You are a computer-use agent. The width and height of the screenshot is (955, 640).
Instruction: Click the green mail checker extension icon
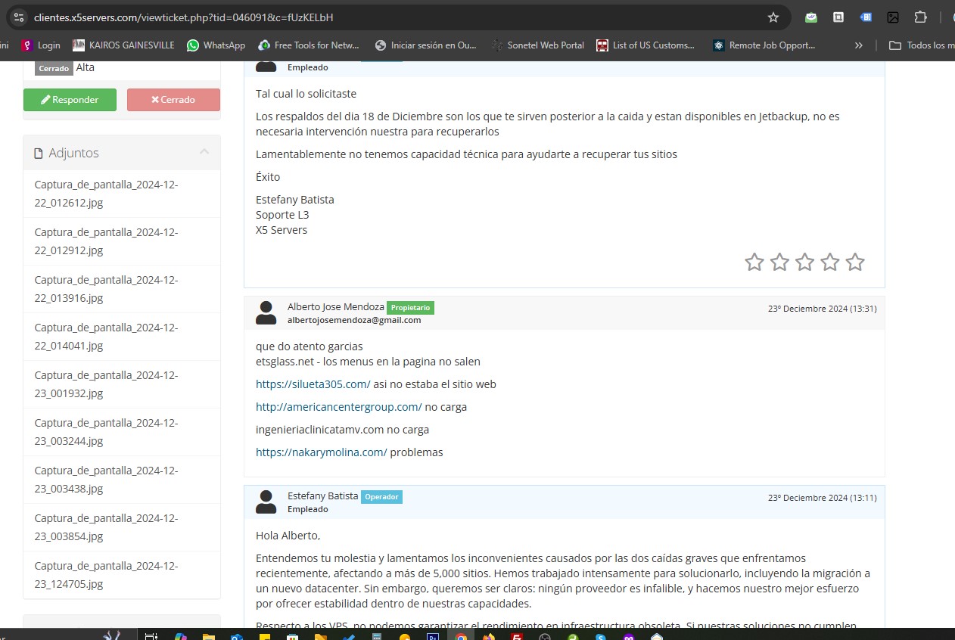click(810, 17)
